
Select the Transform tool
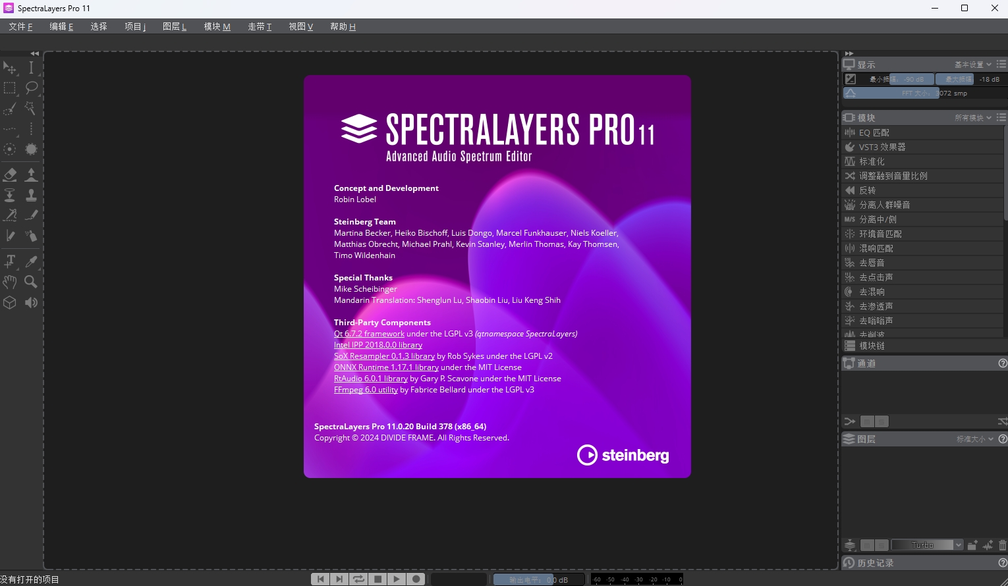[x=10, y=68]
